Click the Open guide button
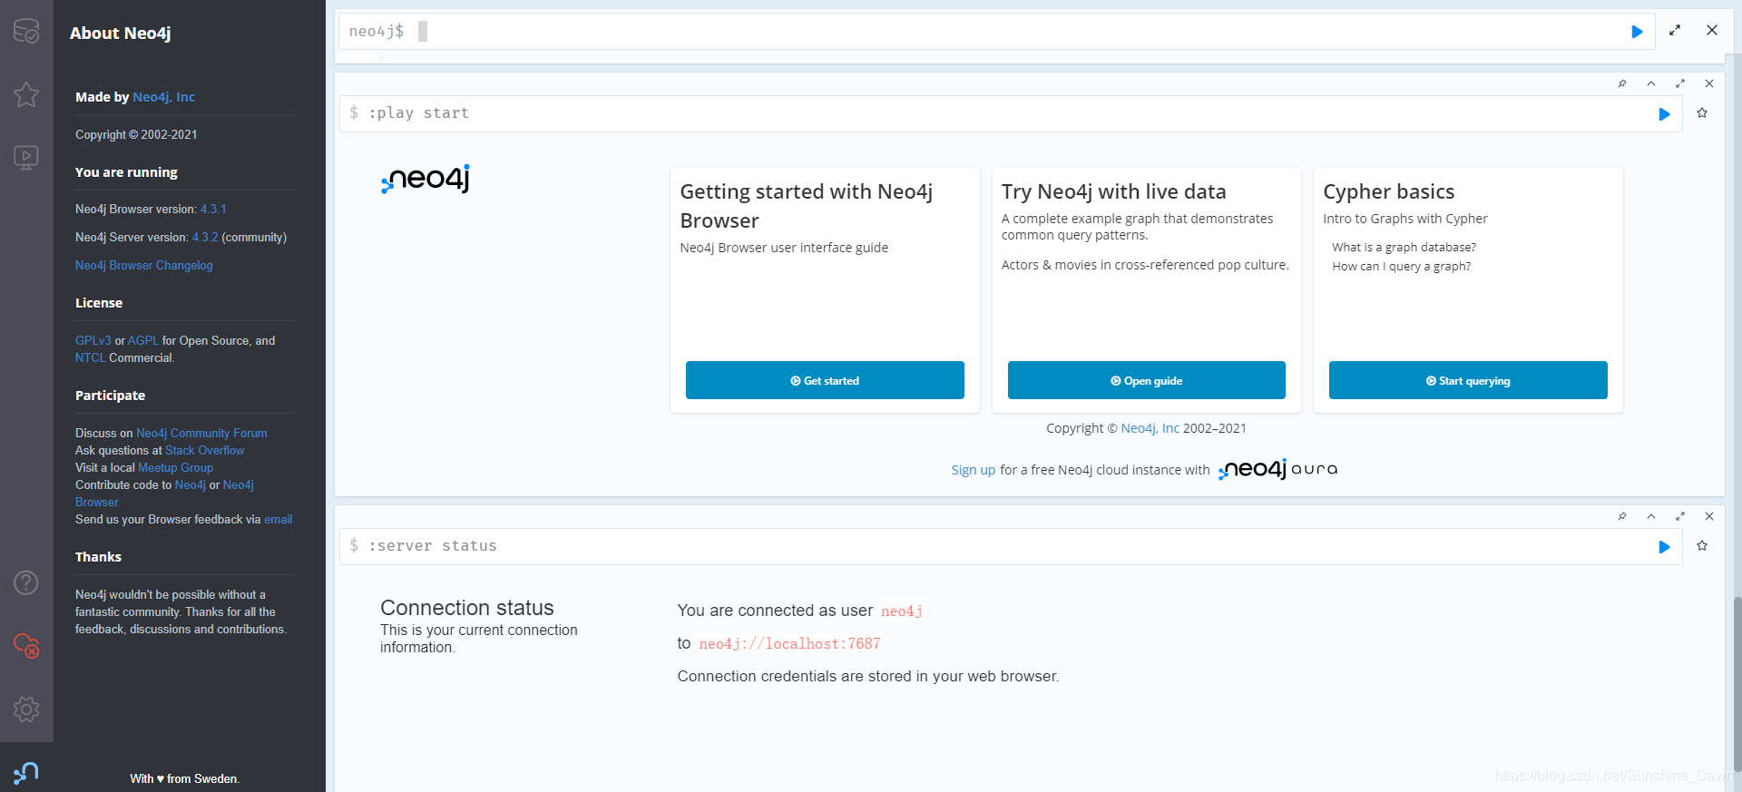This screenshot has height=792, width=1742. [x=1146, y=380]
